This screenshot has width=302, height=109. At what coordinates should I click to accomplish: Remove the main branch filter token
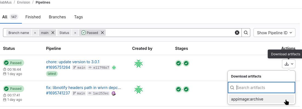53,33
